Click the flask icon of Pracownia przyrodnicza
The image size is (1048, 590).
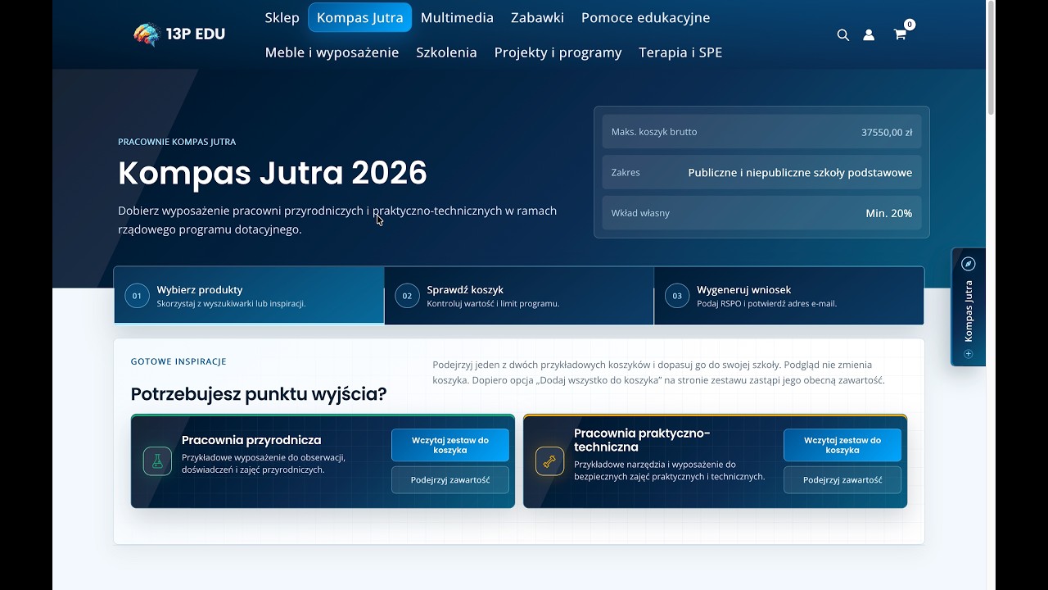[157, 461]
